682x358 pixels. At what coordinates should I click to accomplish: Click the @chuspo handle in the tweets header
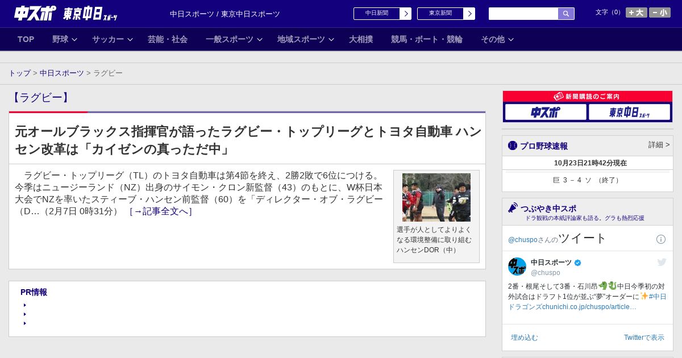point(522,240)
